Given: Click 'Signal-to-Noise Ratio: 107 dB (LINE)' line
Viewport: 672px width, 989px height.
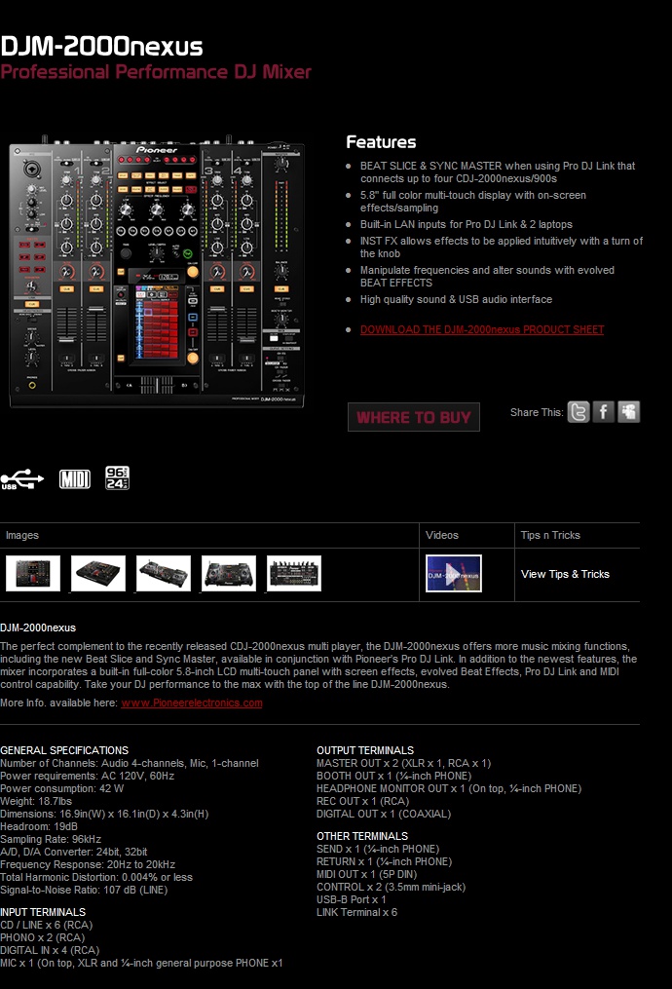Looking at the screenshot, I should 84,890.
